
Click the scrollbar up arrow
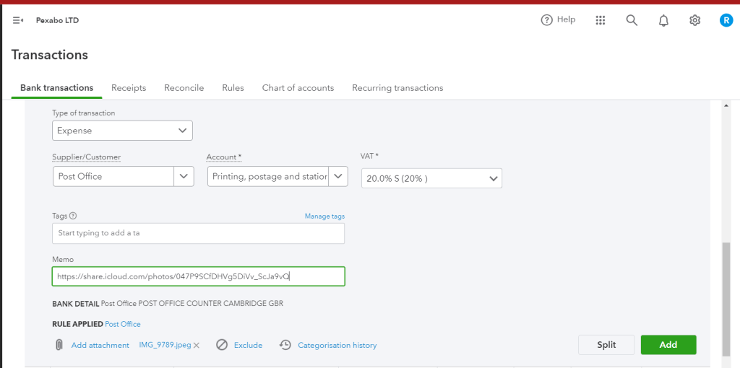(726, 105)
